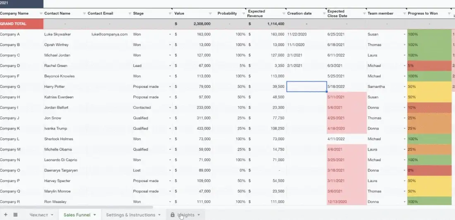Click the horizontal scrollbar above sheet tabs
Image resolution: width=455 pixels, height=220 pixels.
click(x=77, y=207)
